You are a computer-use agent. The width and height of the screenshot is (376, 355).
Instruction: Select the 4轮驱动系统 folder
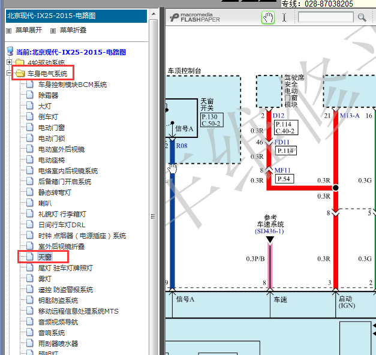(x=46, y=63)
